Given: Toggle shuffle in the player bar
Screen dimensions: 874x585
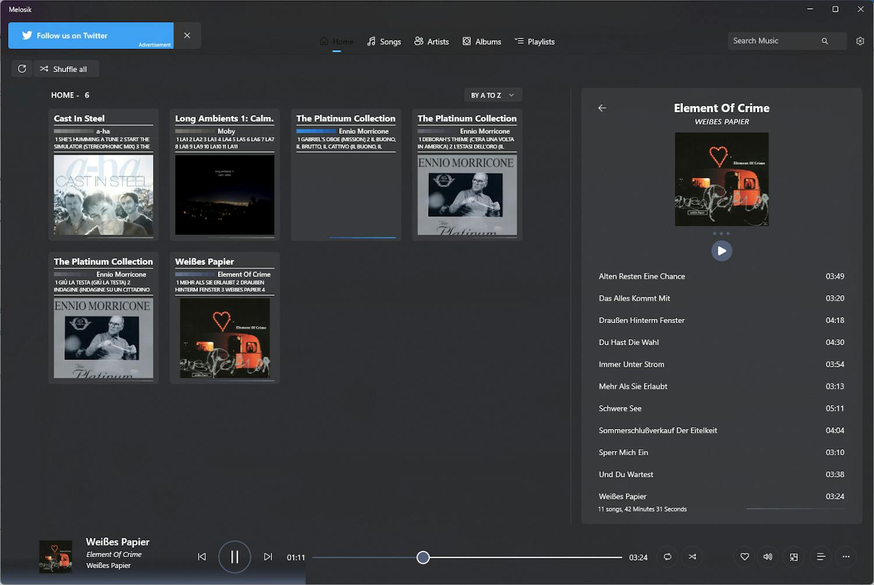Looking at the screenshot, I should tap(692, 557).
